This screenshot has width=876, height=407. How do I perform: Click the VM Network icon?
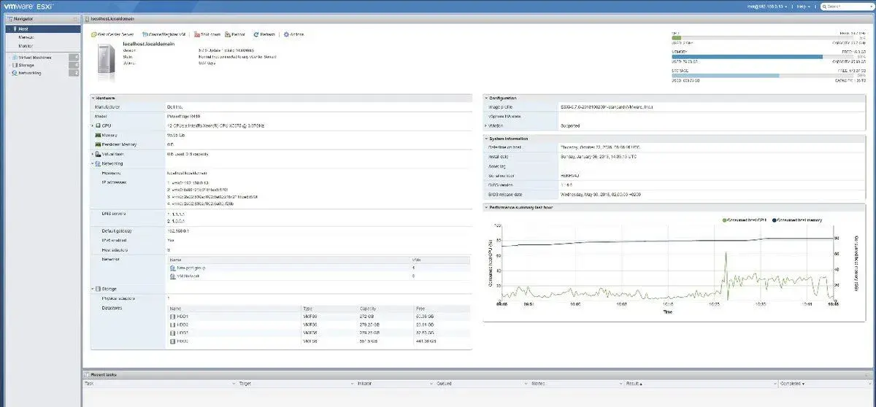(x=172, y=276)
